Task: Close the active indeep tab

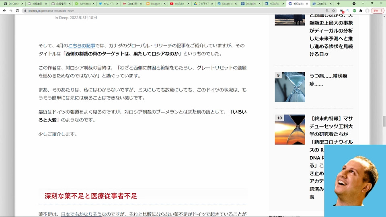Action: 307,4
